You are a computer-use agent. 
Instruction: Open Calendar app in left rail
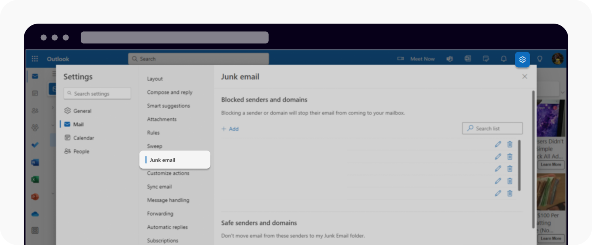pos(35,93)
